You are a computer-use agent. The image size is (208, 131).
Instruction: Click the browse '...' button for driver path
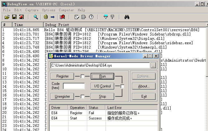pyautogui.click(x=153, y=65)
